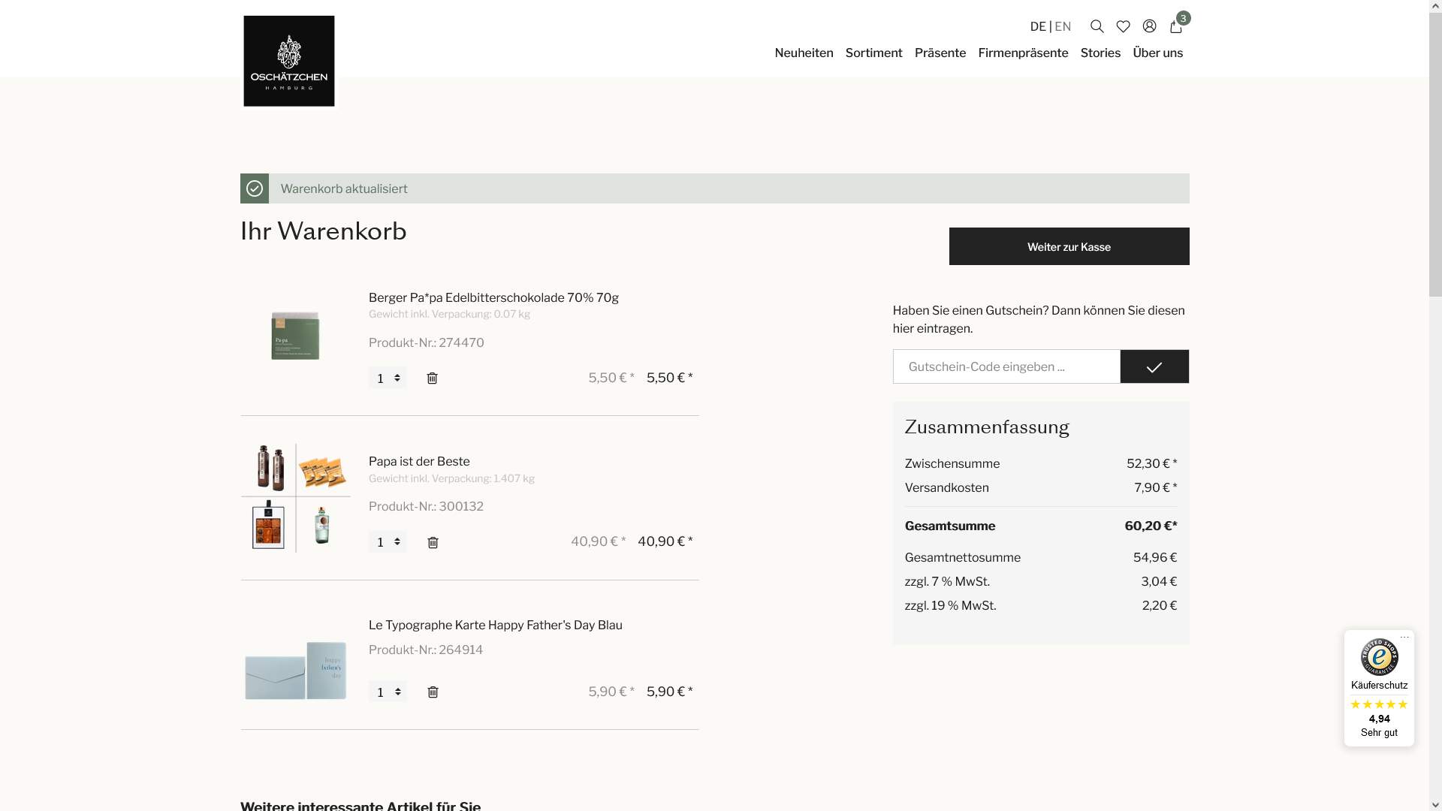The image size is (1442, 811).
Task: Open quantity selector for Papa ist der Beste
Action: coord(388,542)
